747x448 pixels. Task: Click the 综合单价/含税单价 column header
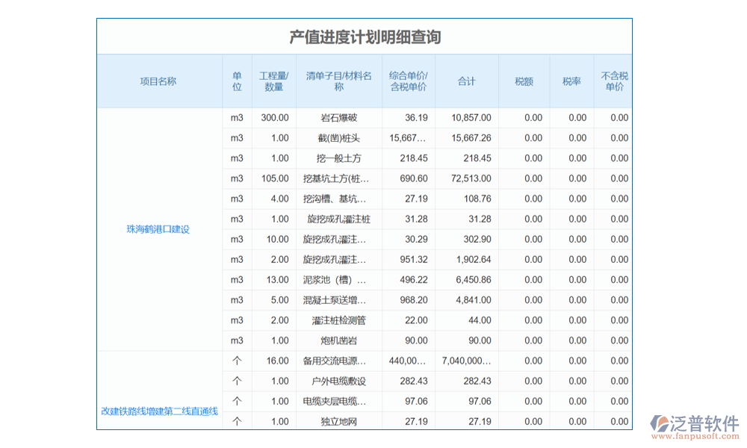coord(409,81)
